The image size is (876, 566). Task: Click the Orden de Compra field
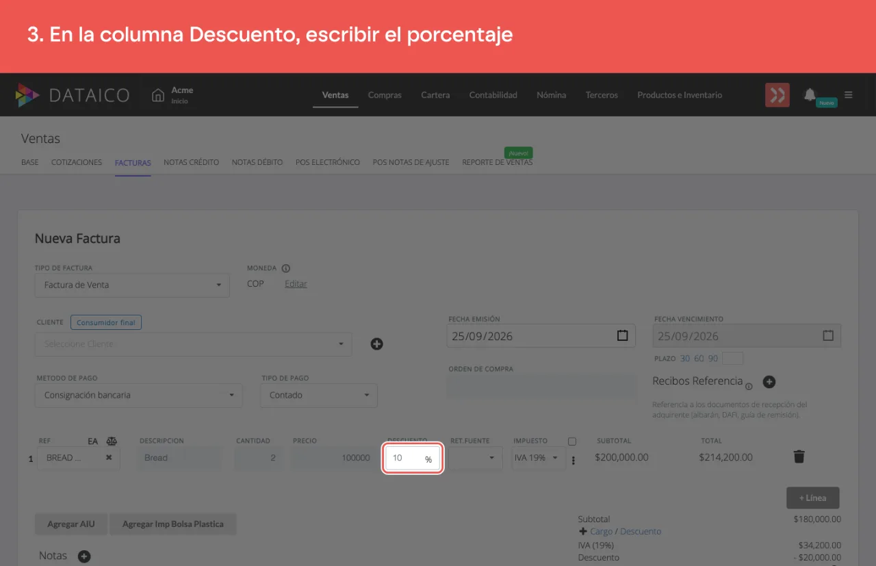click(541, 386)
